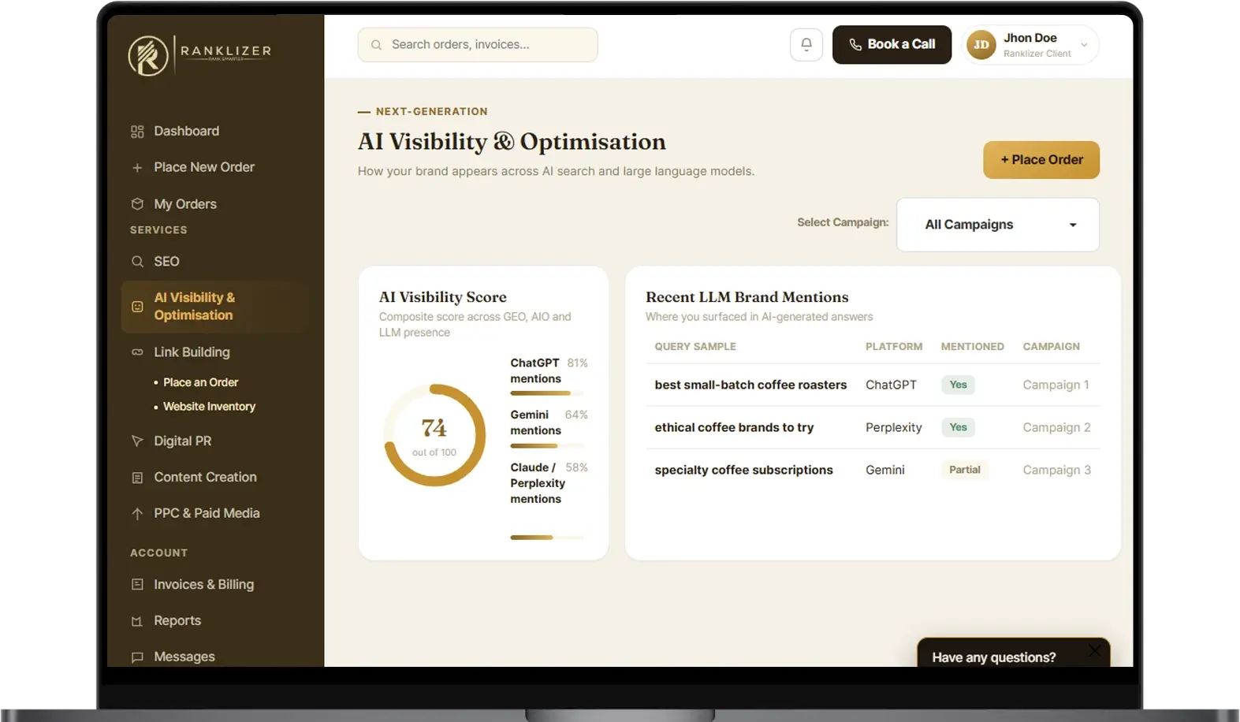Click the Gemini 64% value
The height and width of the screenshot is (722, 1240).
[576, 415]
